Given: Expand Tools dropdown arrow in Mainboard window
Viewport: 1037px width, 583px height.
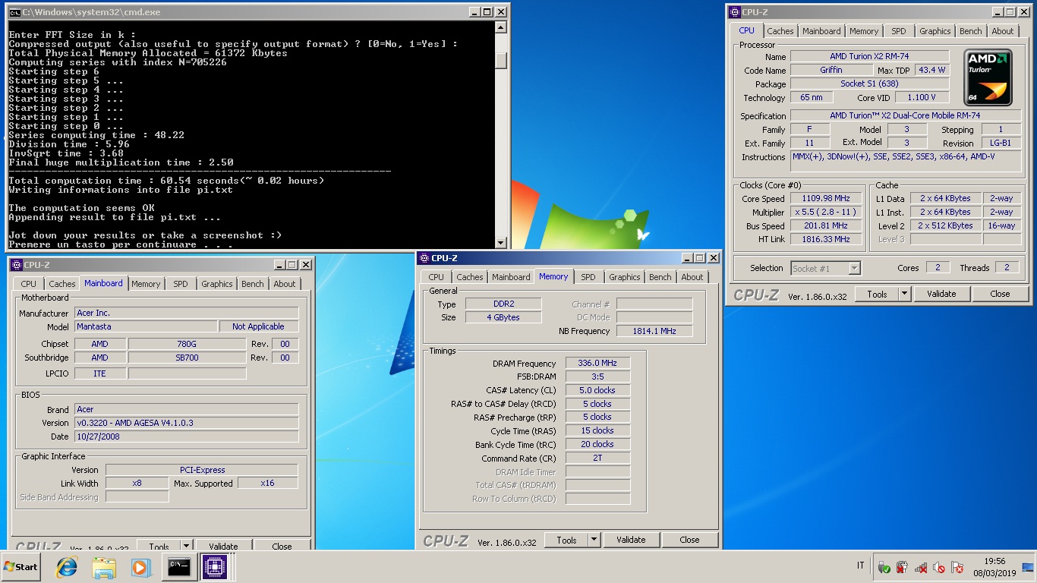Looking at the screenshot, I should coord(186,546).
